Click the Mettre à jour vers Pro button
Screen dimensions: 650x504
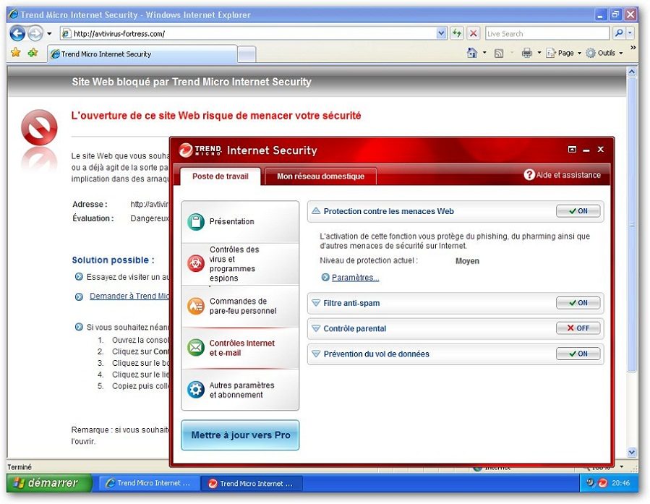click(240, 435)
